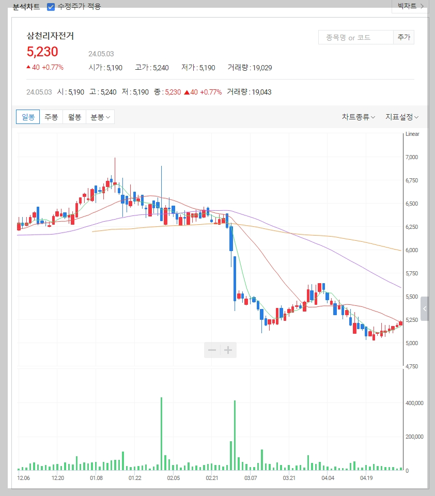The width and height of the screenshot is (435, 496).
Task: Click the 거래량 : 19,029 value
Action: (x=250, y=68)
